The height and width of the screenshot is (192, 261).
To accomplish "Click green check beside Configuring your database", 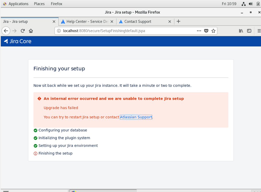I will [x=35, y=130].
